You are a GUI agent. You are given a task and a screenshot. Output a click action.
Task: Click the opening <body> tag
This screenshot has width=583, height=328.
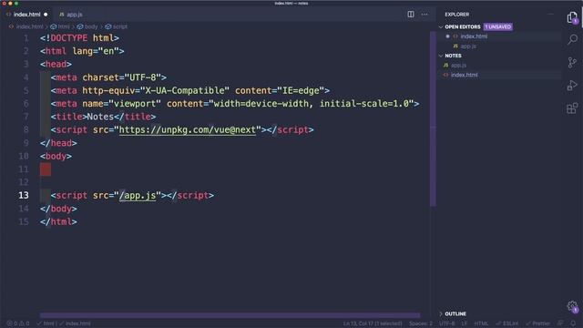(x=56, y=156)
